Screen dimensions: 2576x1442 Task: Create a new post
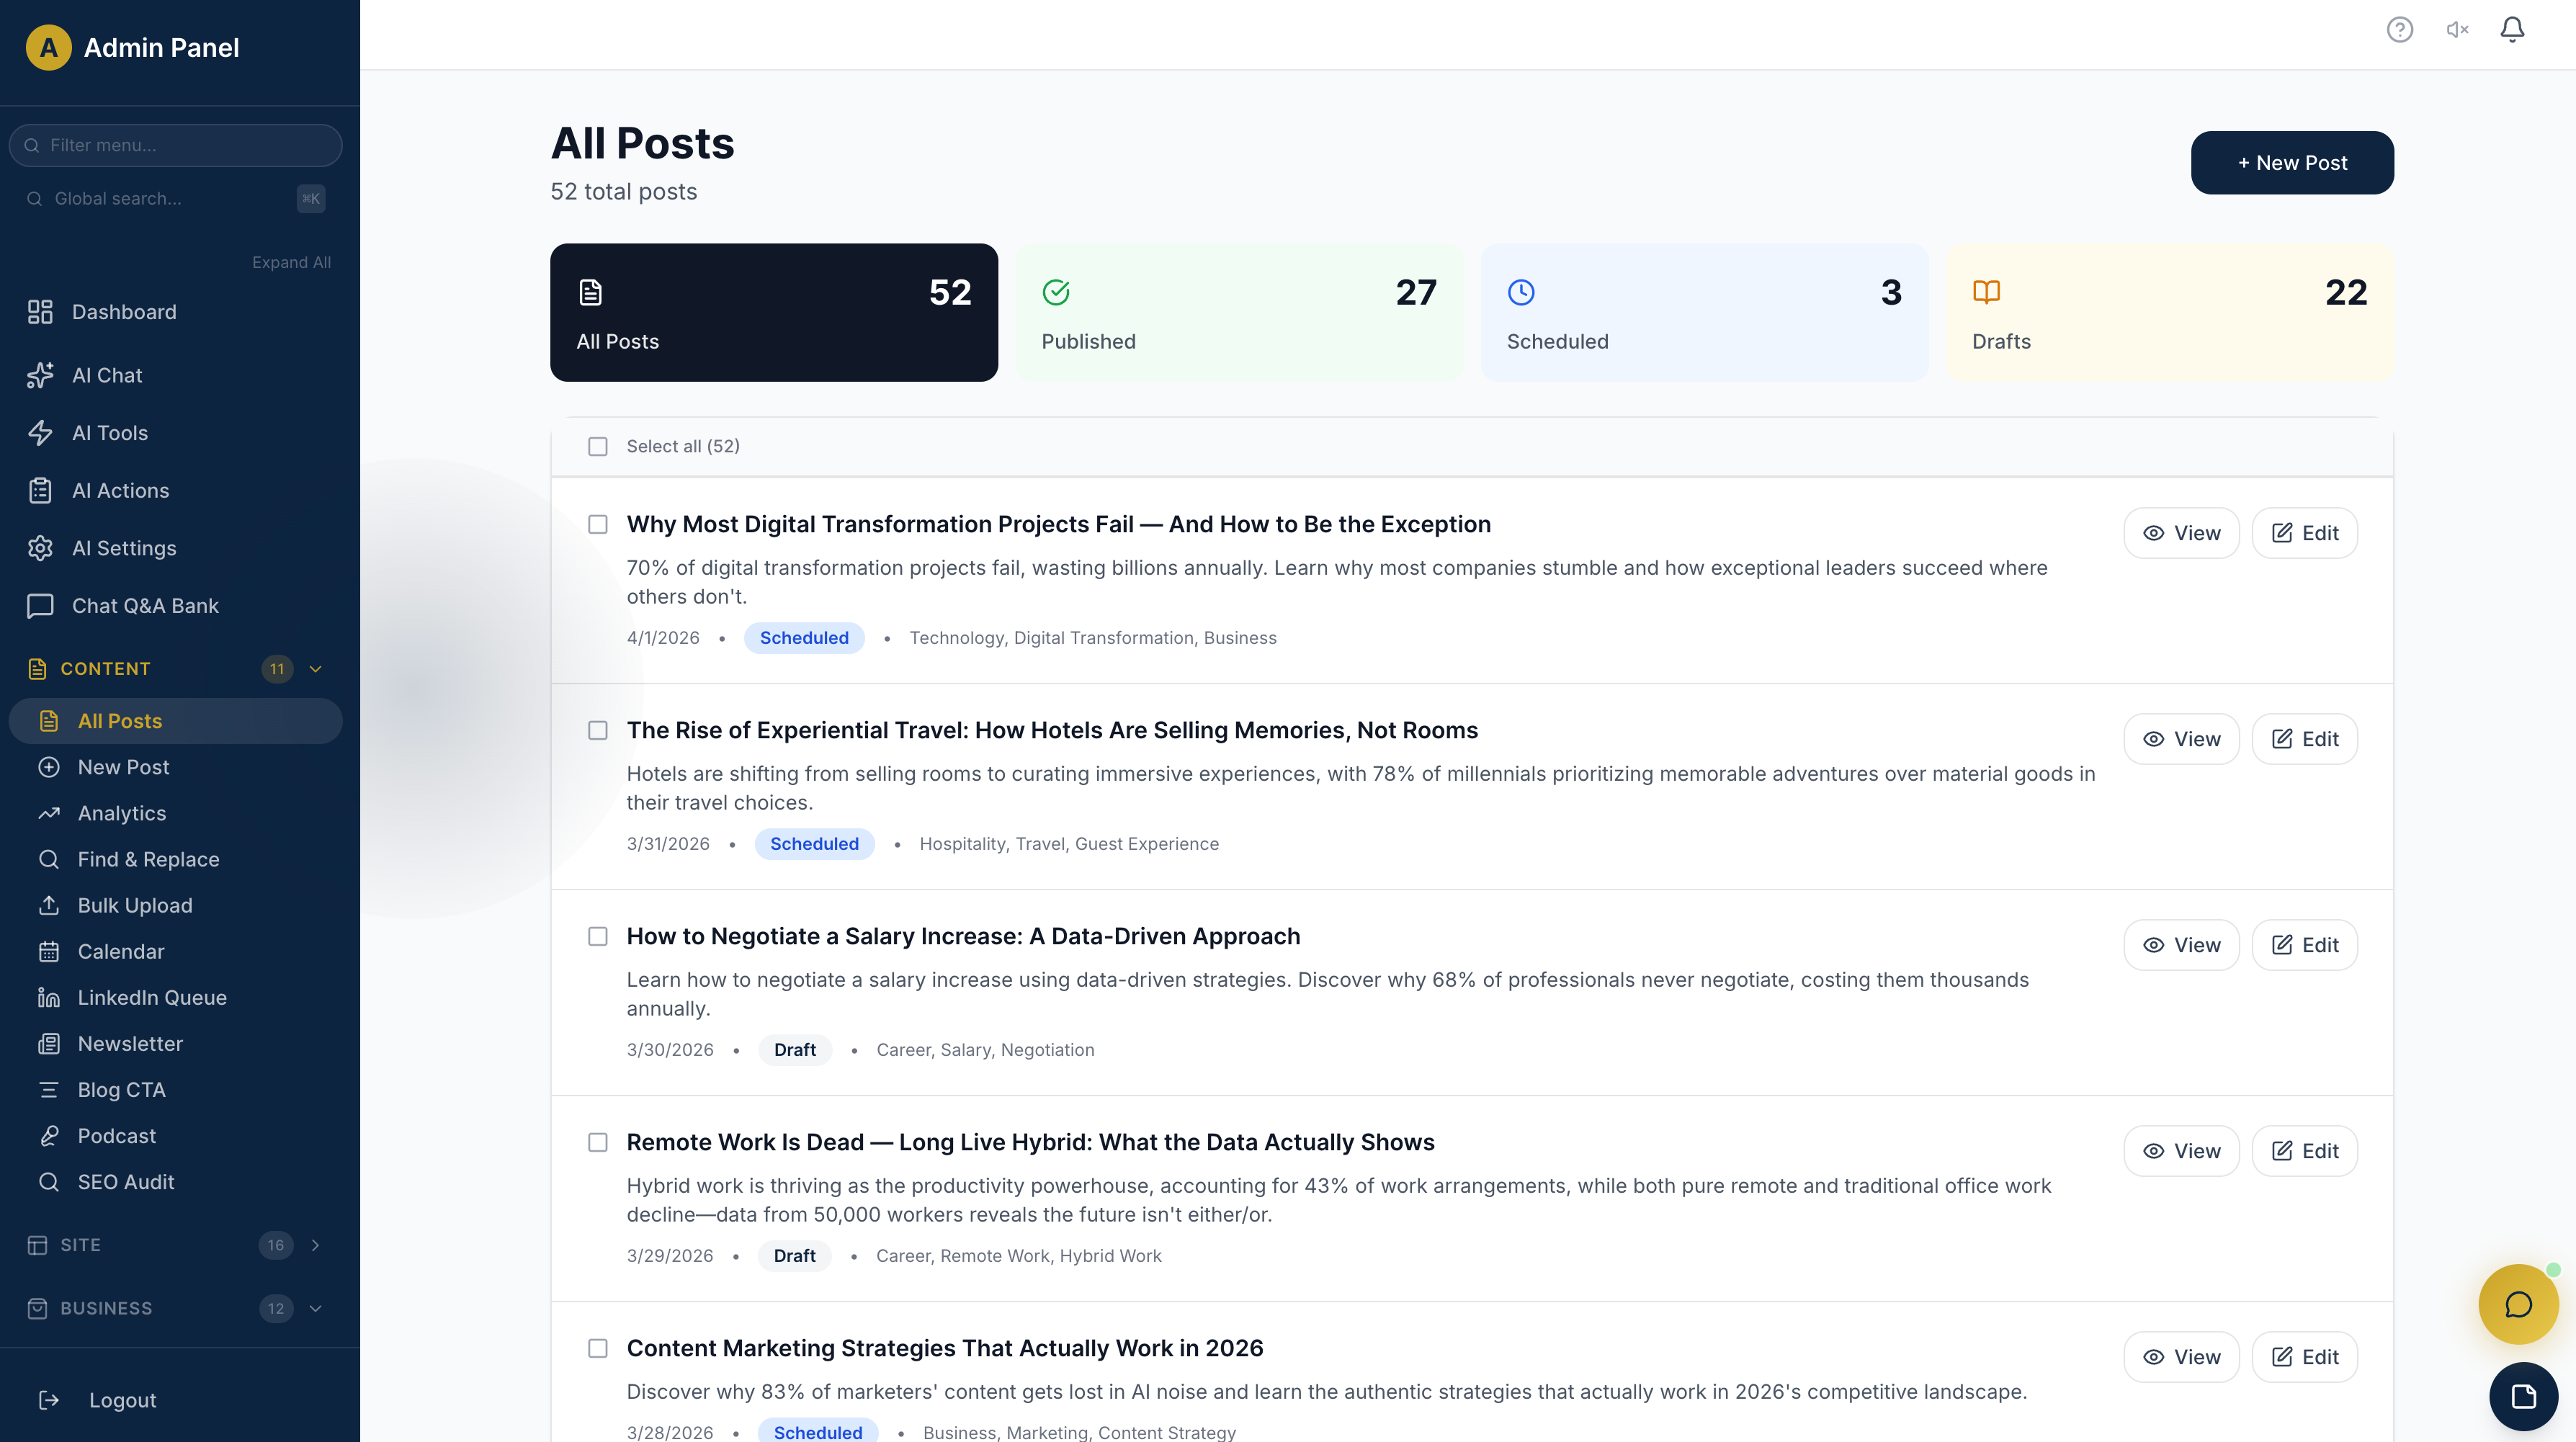click(2292, 162)
